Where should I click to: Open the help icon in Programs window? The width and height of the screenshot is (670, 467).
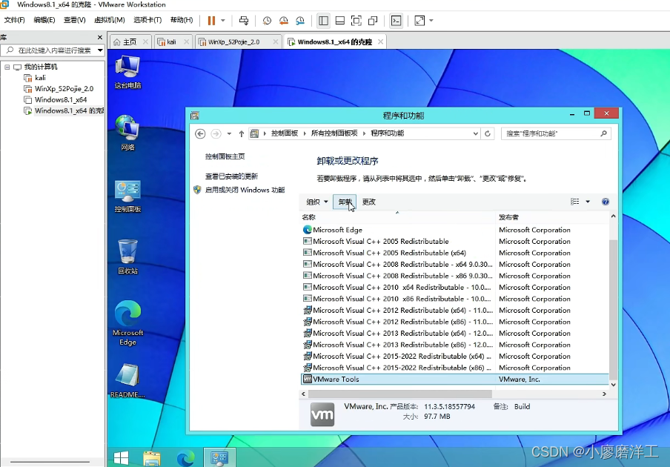click(x=606, y=202)
